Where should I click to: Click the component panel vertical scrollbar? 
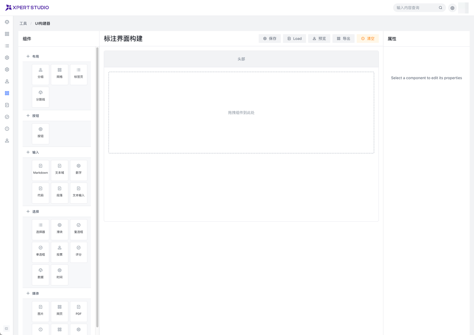click(97, 187)
